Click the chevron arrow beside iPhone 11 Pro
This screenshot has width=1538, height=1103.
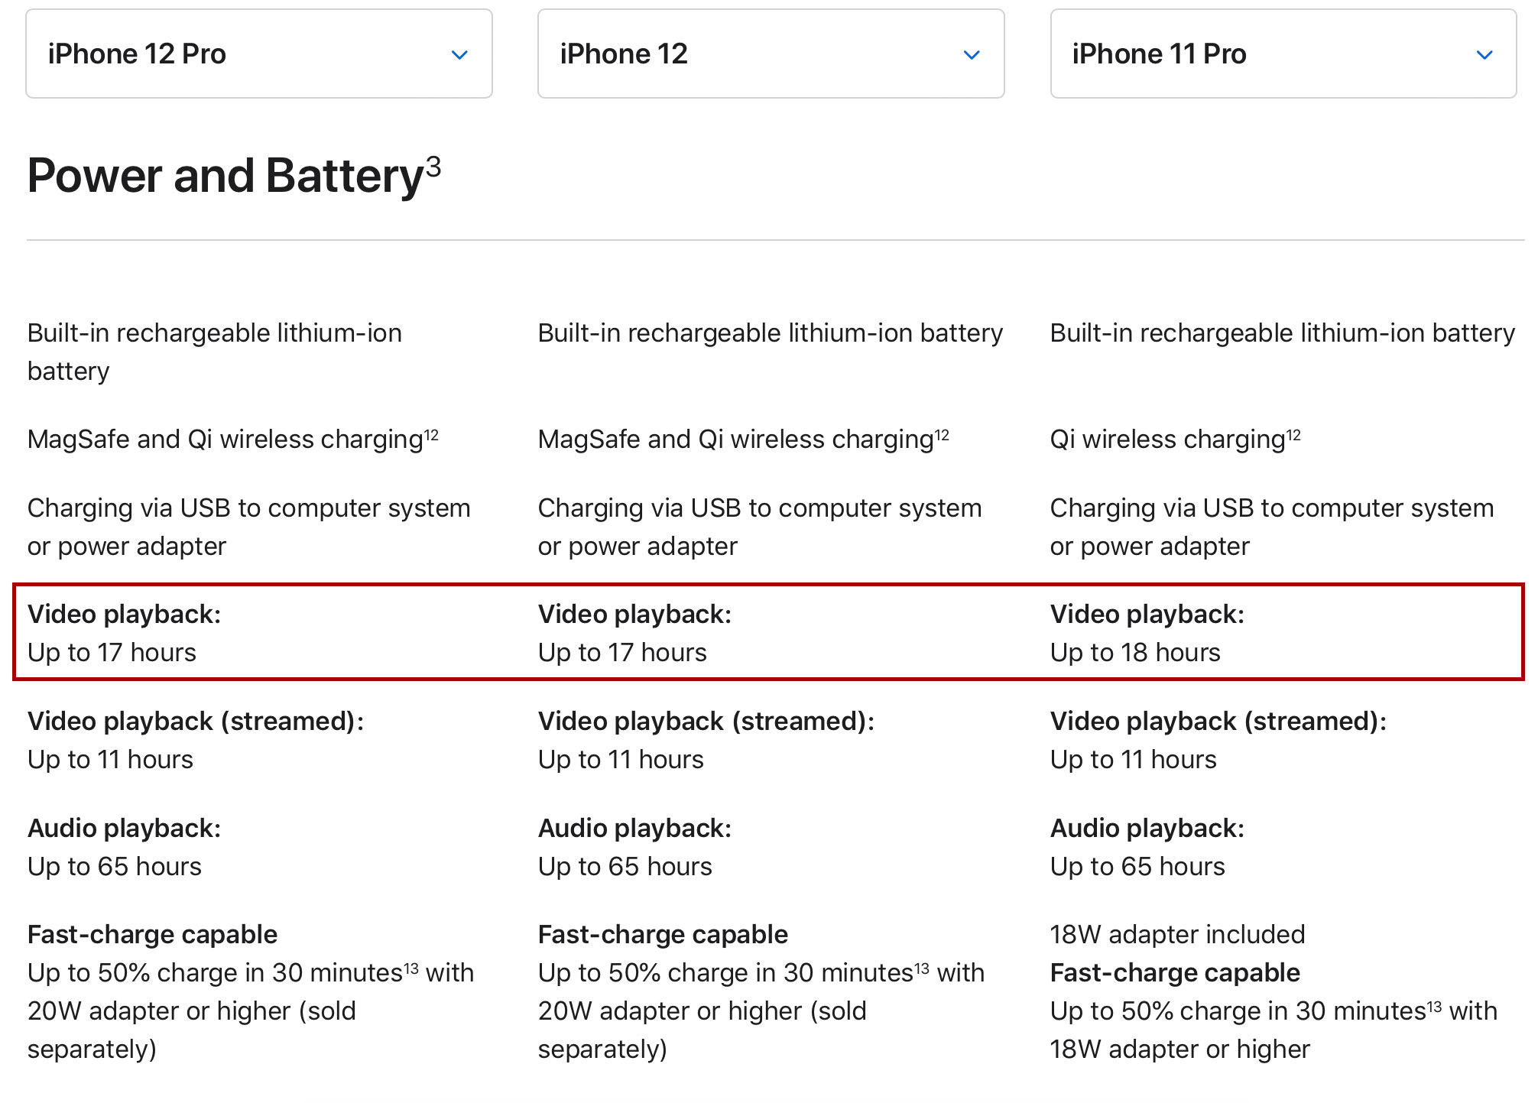[x=1484, y=55]
